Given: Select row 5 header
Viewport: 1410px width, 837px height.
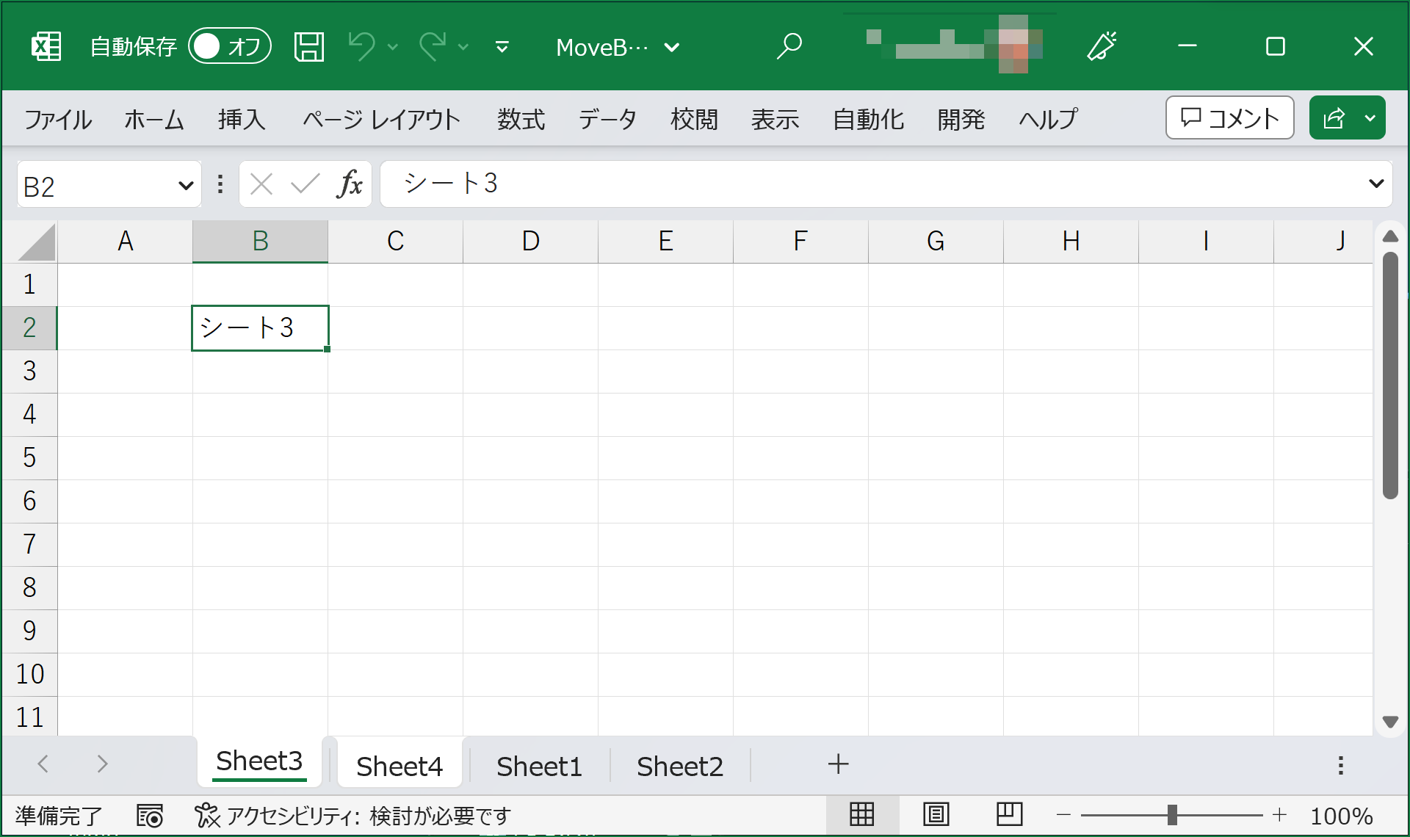Looking at the screenshot, I should click(29, 457).
